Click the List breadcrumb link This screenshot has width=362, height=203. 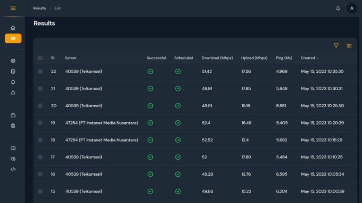(x=58, y=8)
